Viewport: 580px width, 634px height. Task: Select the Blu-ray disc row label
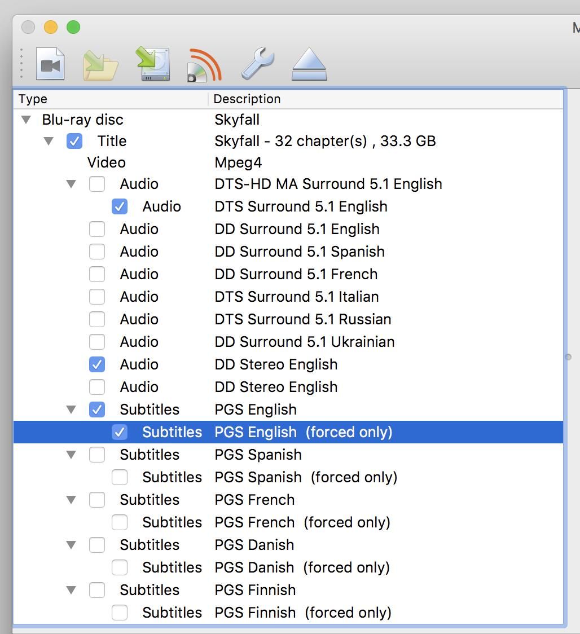point(82,120)
